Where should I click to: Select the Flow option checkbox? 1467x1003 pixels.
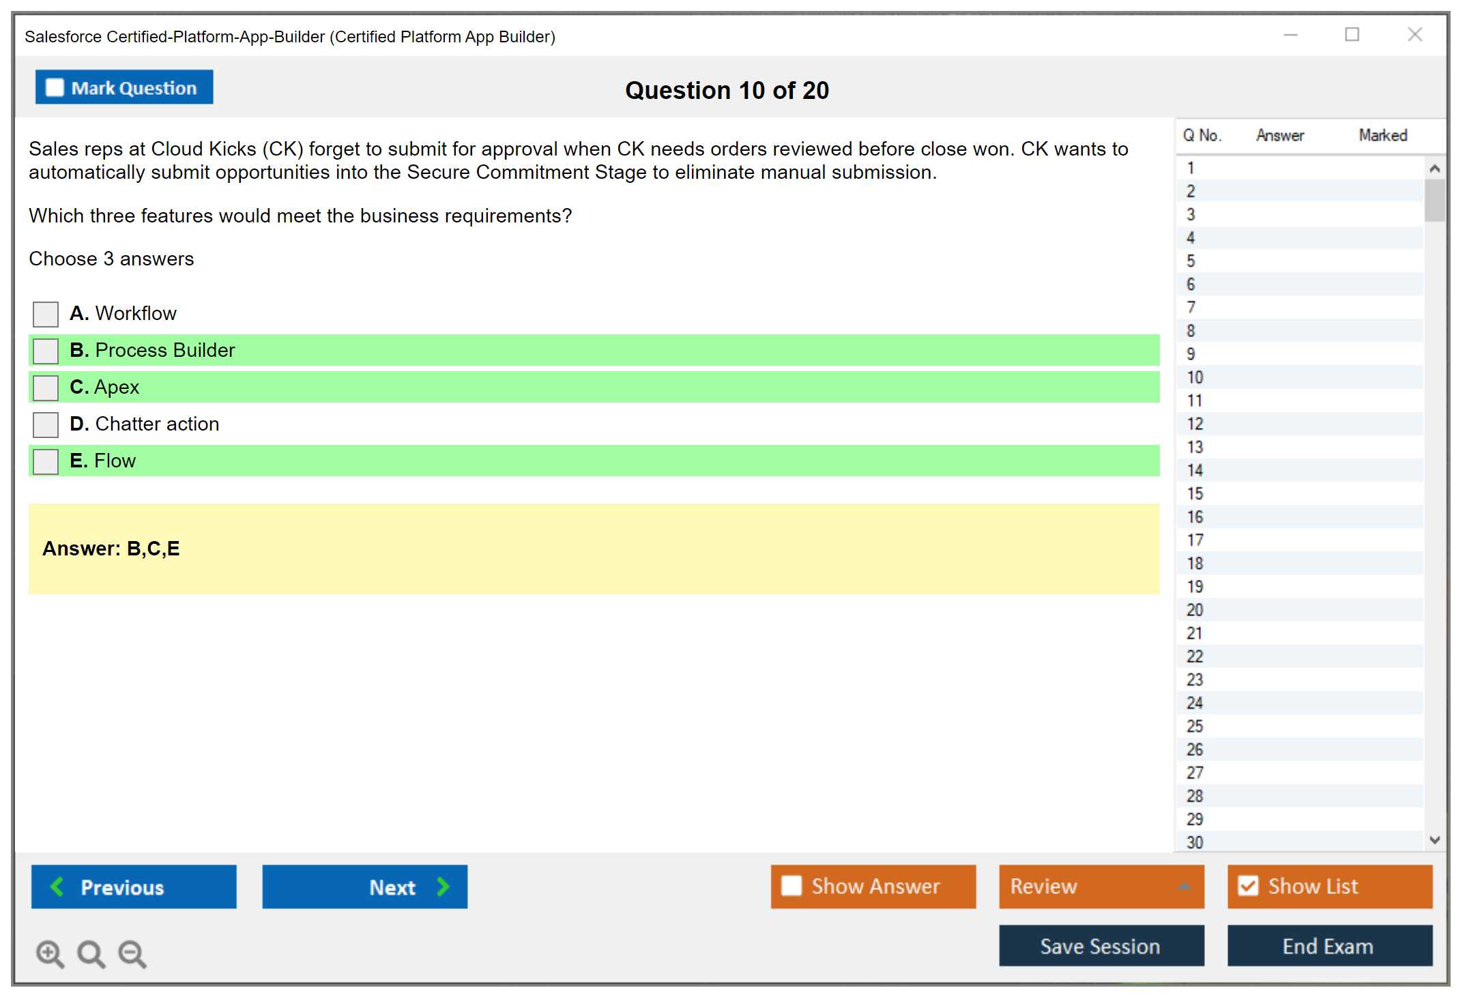click(x=46, y=461)
